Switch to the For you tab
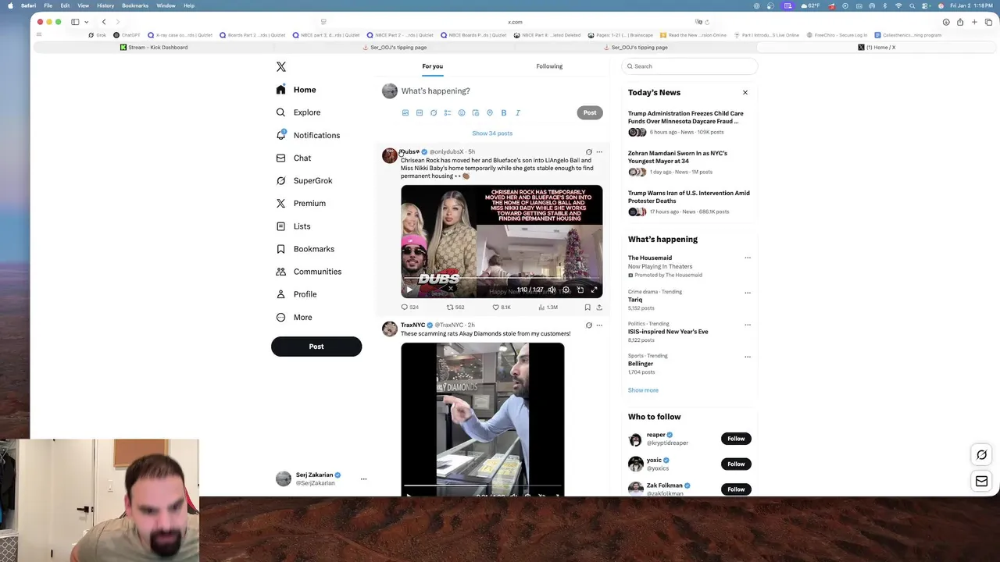1000x562 pixels. (x=433, y=66)
